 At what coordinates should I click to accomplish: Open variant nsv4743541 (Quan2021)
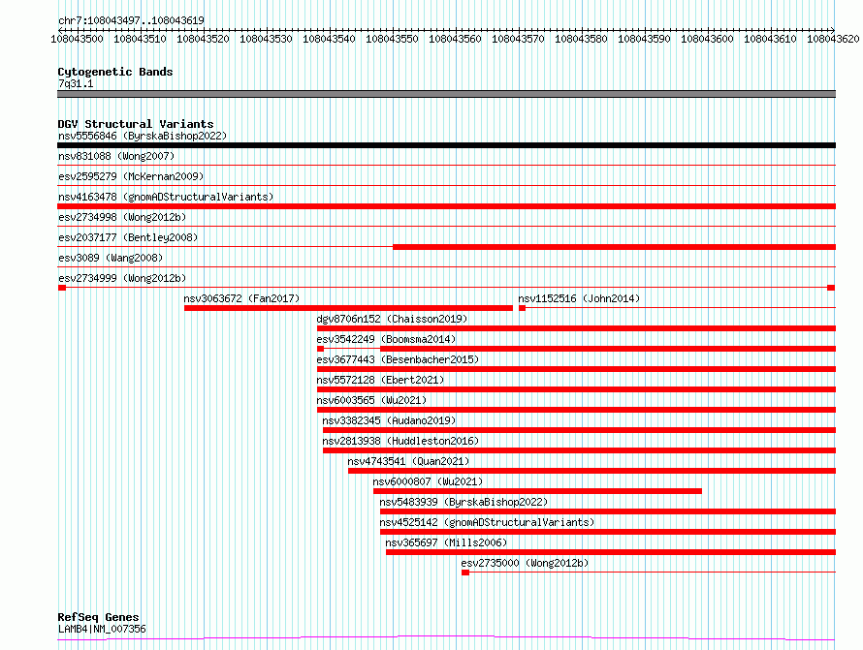[408, 461]
